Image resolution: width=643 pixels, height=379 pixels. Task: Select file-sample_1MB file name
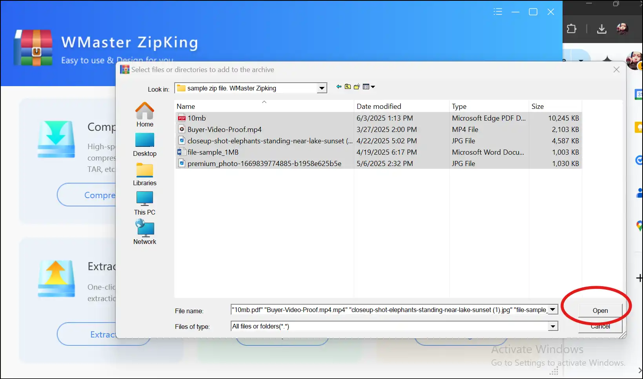(213, 152)
